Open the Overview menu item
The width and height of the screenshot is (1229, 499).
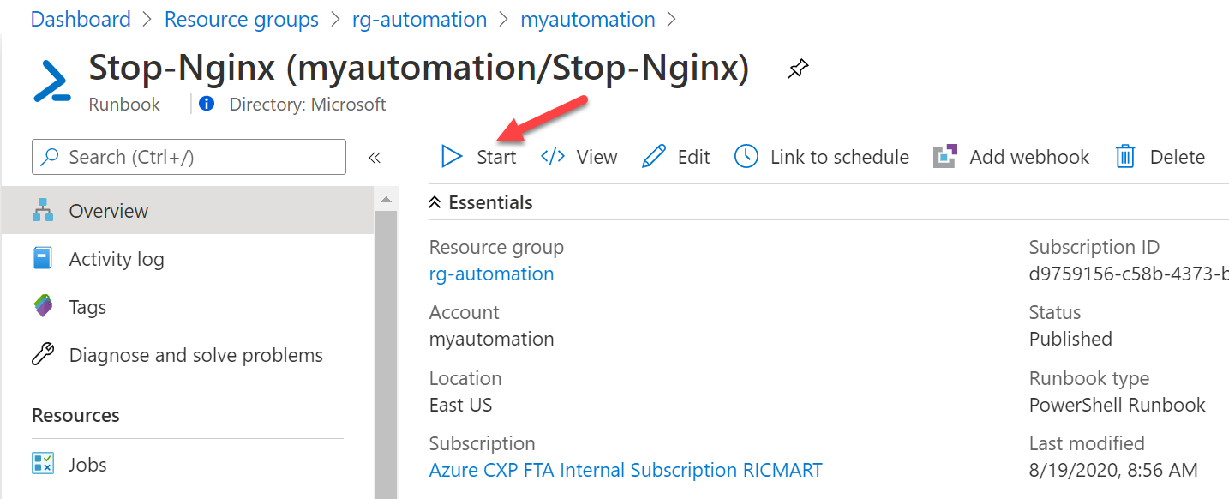pos(188,211)
